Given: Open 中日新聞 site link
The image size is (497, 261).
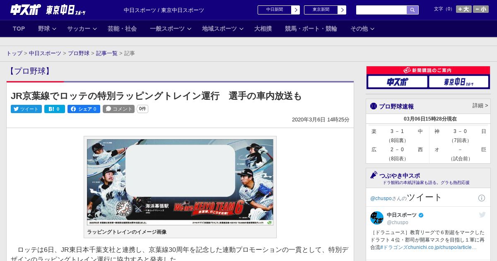Looking at the screenshot, I should coord(275,10).
